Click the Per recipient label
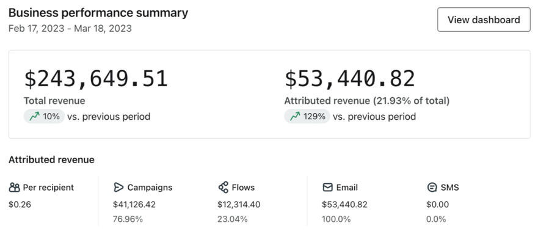 click(48, 188)
